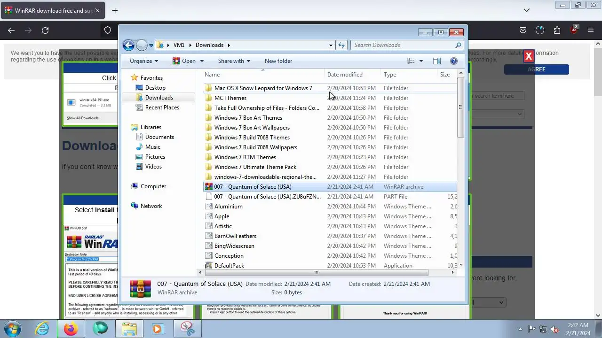Select the VM1 breadcrumb in address bar
The width and height of the screenshot is (602, 338).
(179, 45)
